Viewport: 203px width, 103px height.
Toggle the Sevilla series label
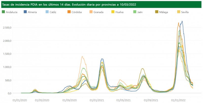[185, 12]
